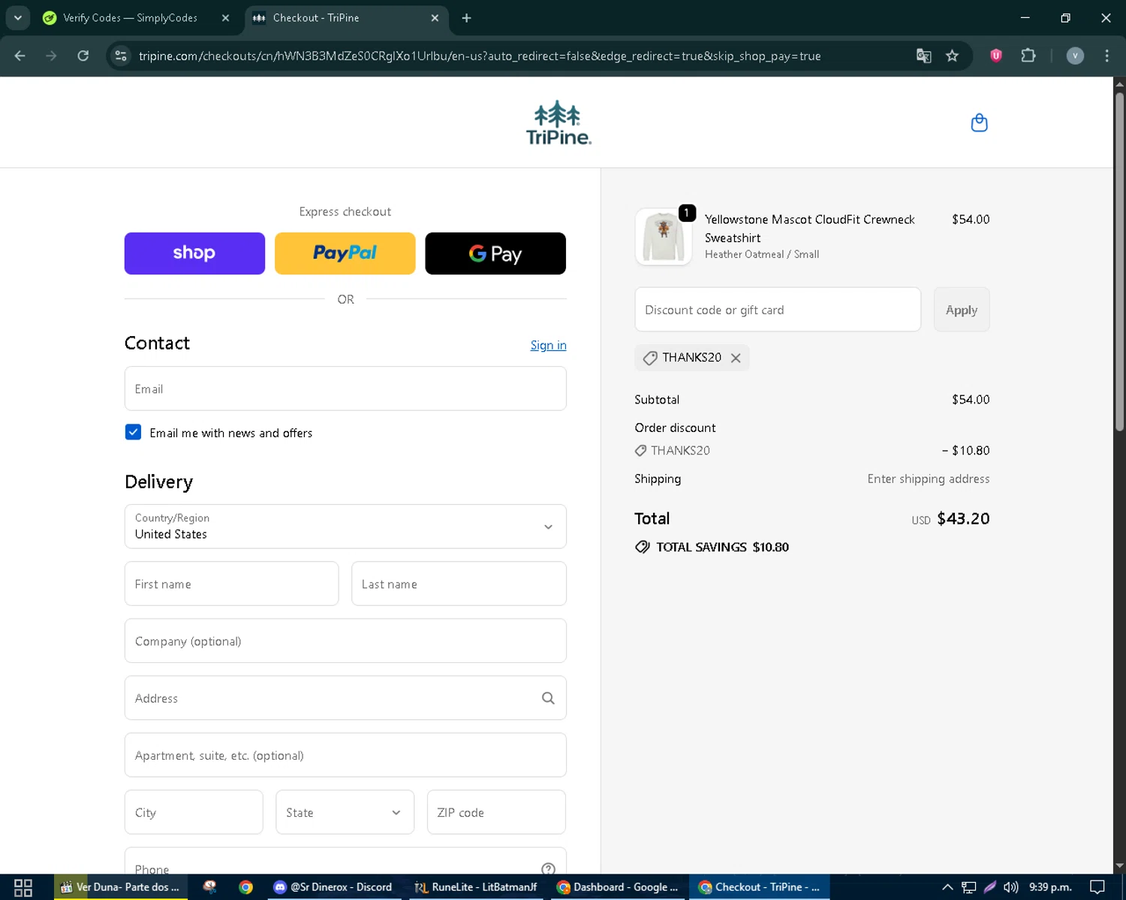Screen dimensions: 1126x900
Task: Focus the First name field
Action: [x=231, y=583]
